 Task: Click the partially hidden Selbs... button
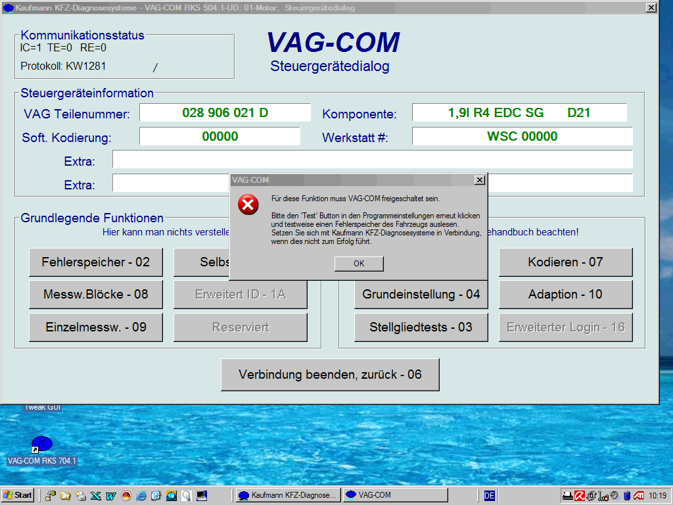point(202,262)
